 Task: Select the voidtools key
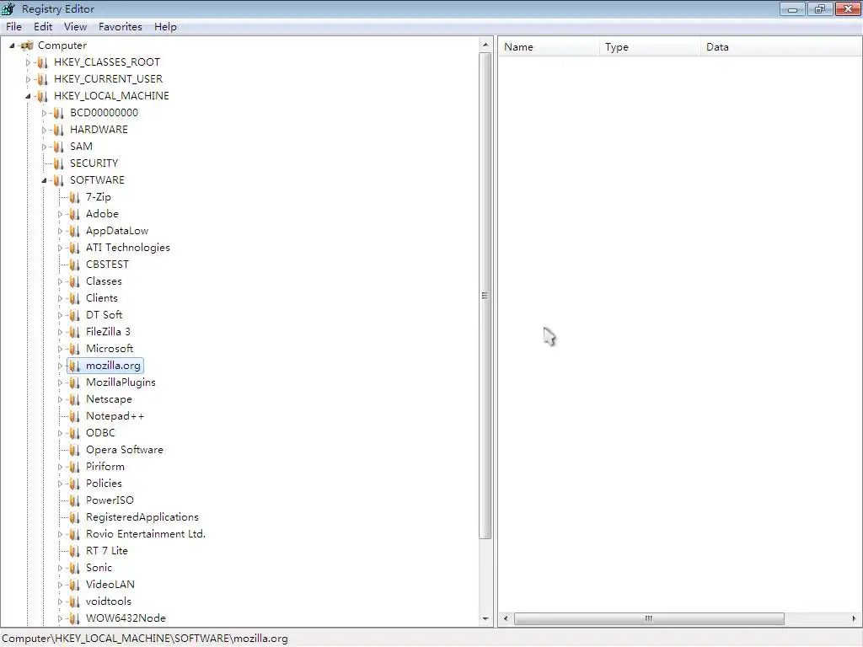[x=109, y=602]
